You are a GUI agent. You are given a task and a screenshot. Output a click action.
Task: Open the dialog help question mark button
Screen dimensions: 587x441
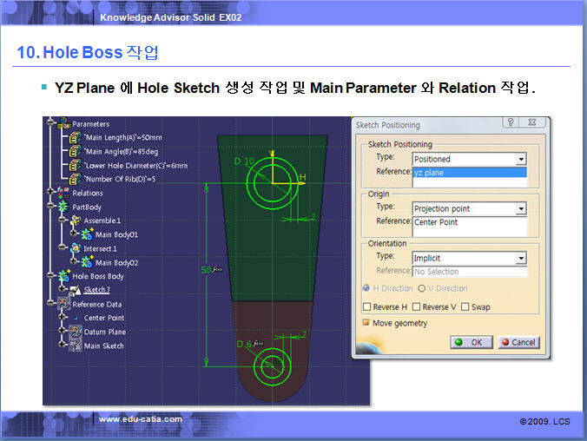click(x=511, y=124)
